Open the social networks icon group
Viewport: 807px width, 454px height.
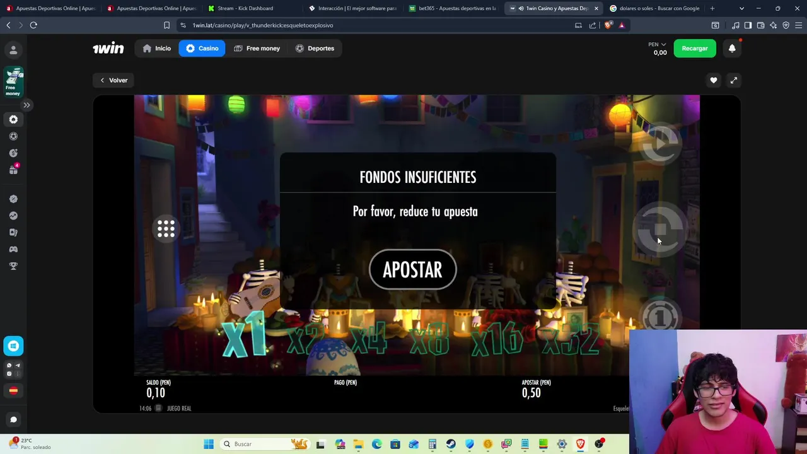(x=13, y=370)
